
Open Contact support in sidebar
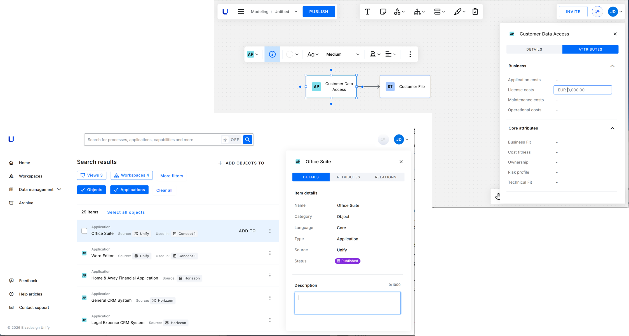pyautogui.click(x=29, y=307)
